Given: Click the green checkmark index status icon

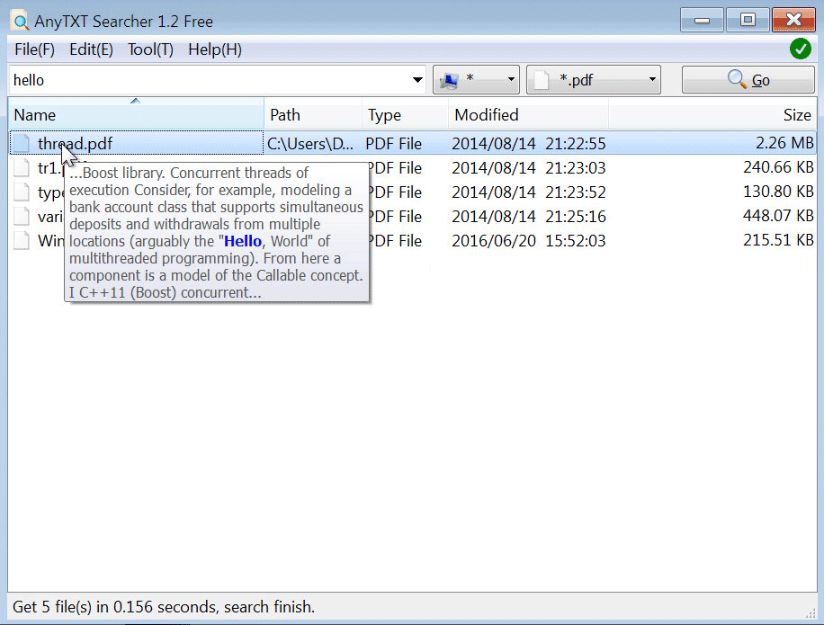Looking at the screenshot, I should point(800,49).
